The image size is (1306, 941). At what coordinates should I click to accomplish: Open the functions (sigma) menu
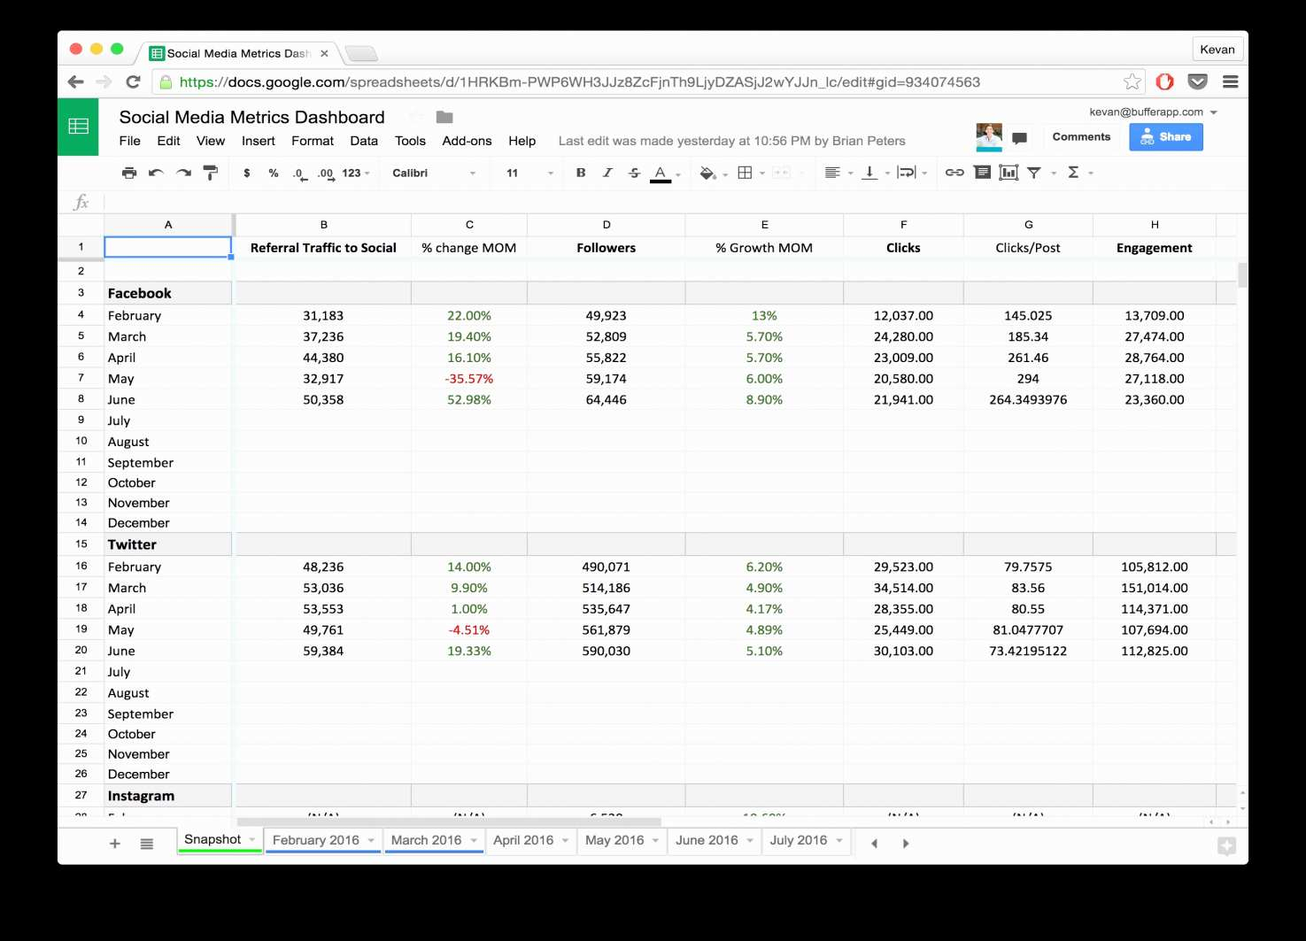coord(1075,173)
